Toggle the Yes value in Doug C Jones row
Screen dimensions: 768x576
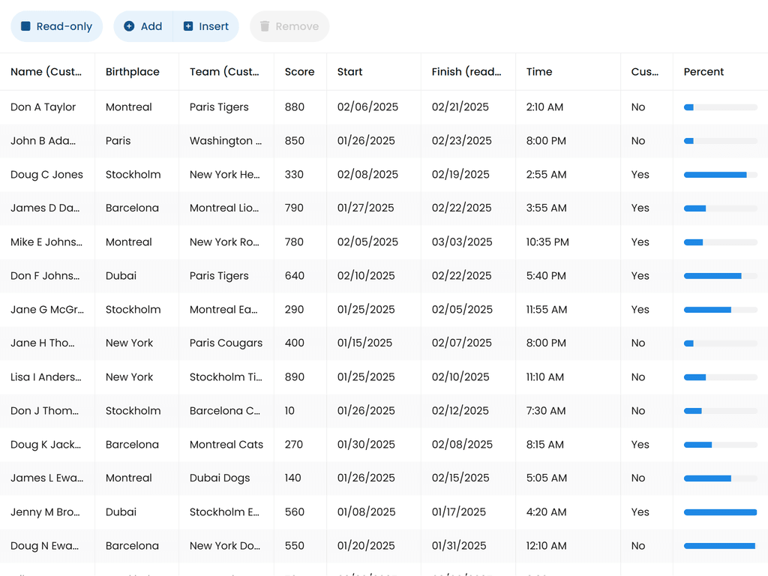click(x=640, y=175)
